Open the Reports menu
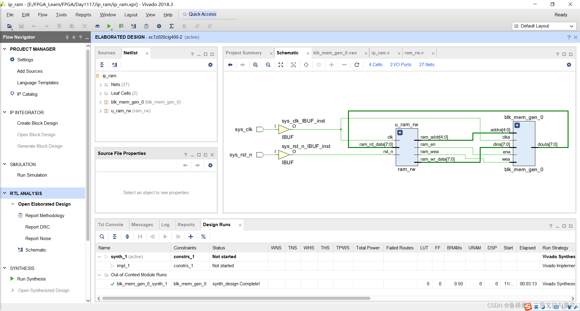 (83, 15)
